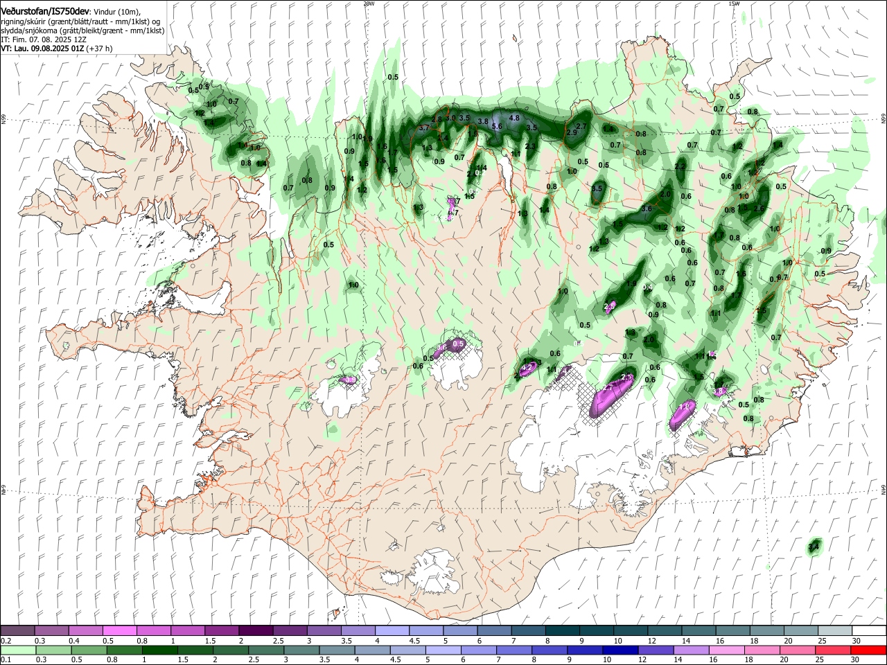The image size is (887, 665).
Task: Select snow legend swatch starting at 0.8
Action: (154, 630)
